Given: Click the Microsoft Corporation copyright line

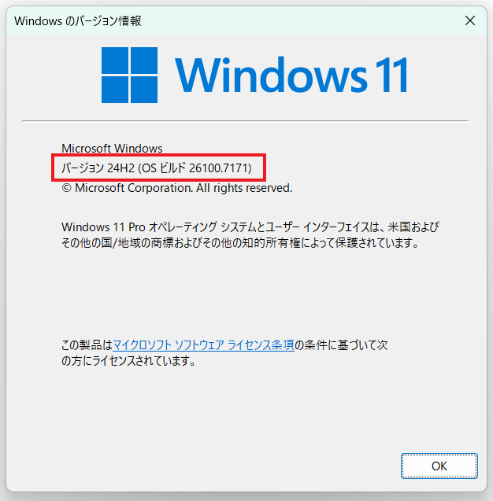Looking at the screenshot, I should pyautogui.click(x=176, y=188).
